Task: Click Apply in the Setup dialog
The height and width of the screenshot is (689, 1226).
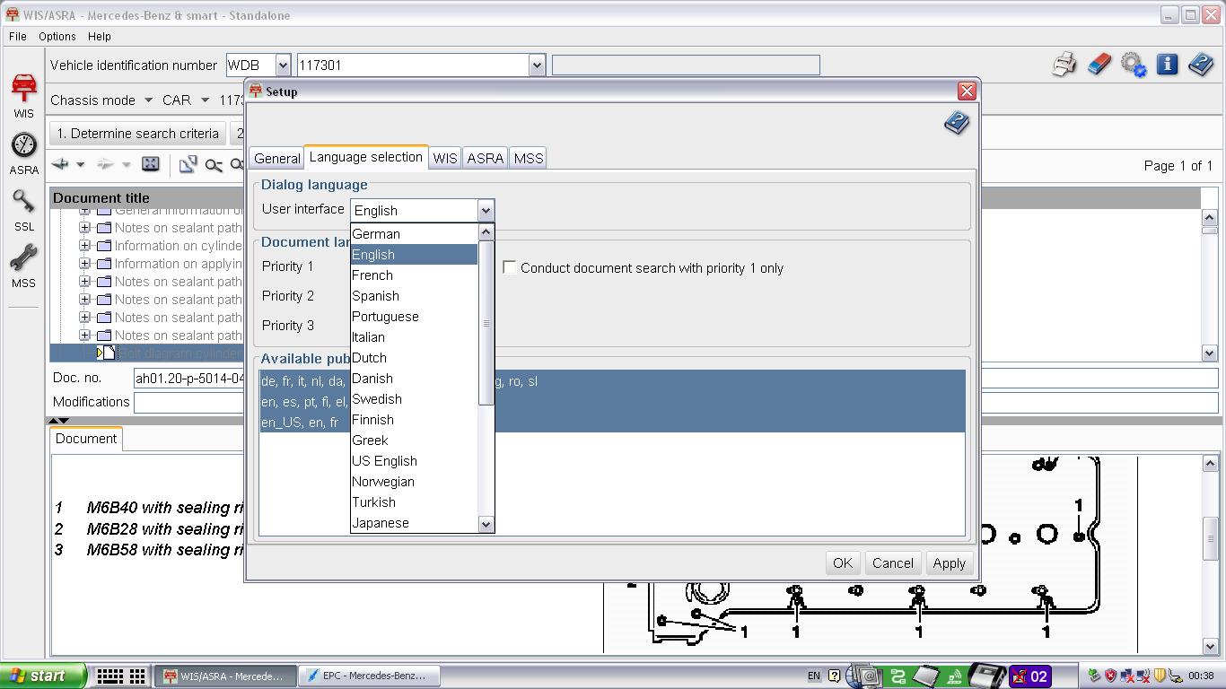Action: click(x=949, y=563)
